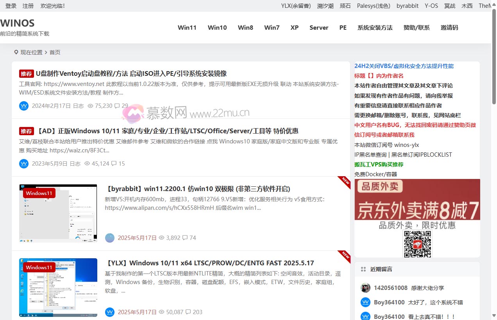Click the QR code in sidebar advertisement
Viewport: 497px width, 320px height.
click(x=417, y=244)
